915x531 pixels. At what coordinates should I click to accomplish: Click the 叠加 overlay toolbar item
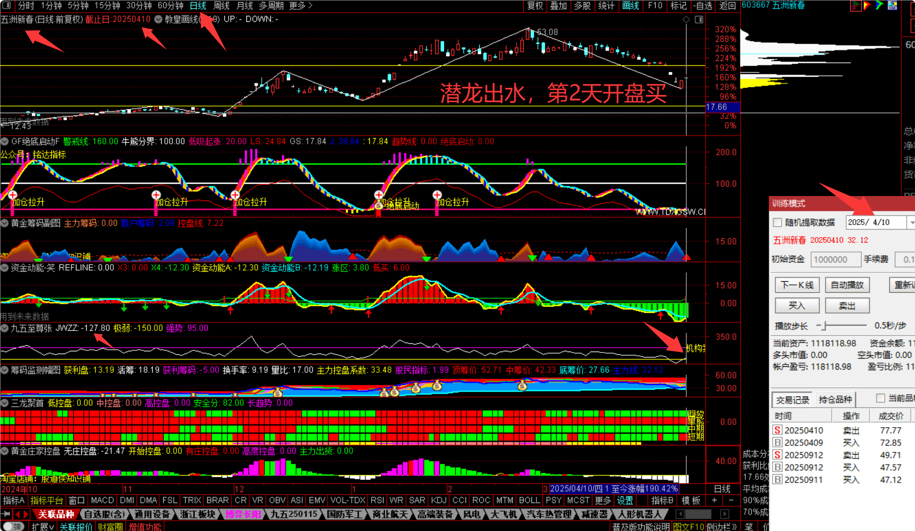pos(558,5)
